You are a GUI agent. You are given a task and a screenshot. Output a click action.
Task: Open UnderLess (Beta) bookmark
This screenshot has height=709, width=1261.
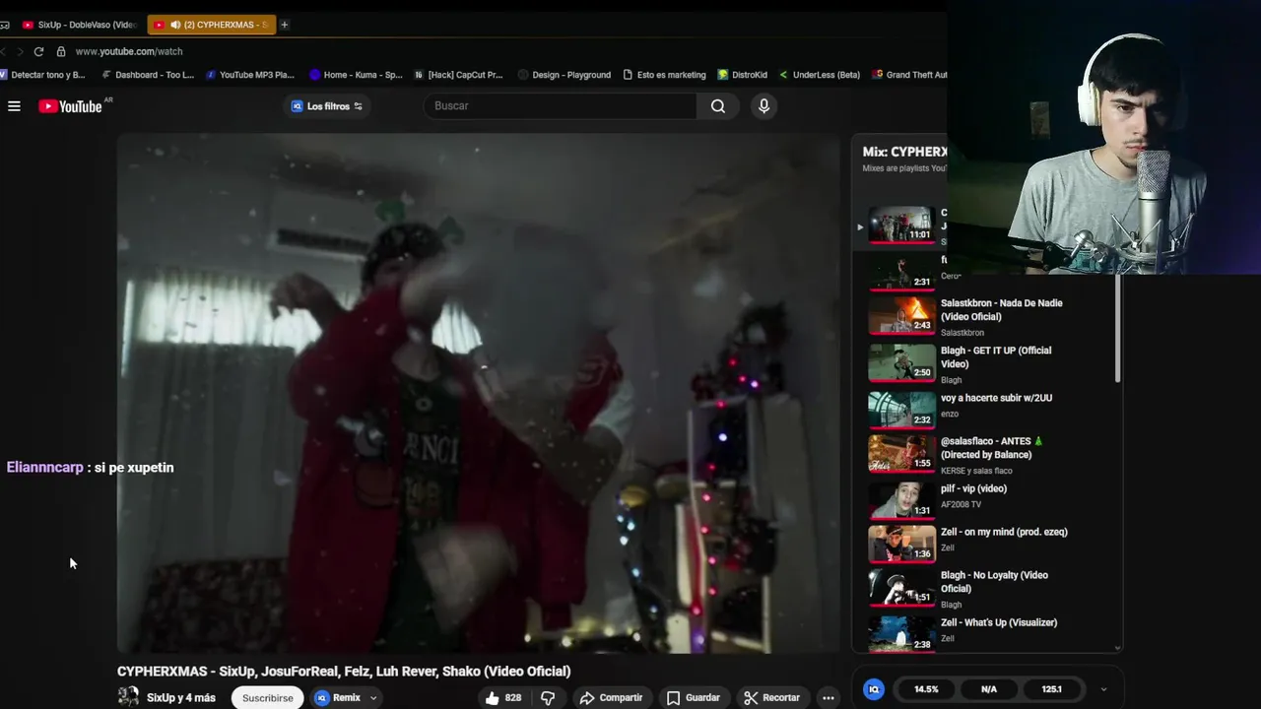pyautogui.click(x=820, y=75)
